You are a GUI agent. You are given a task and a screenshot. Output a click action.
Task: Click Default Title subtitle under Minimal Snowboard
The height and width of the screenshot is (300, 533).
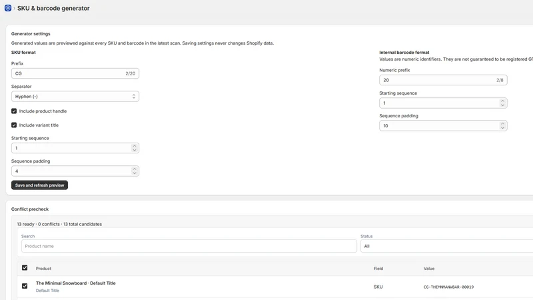pos(47,291)
